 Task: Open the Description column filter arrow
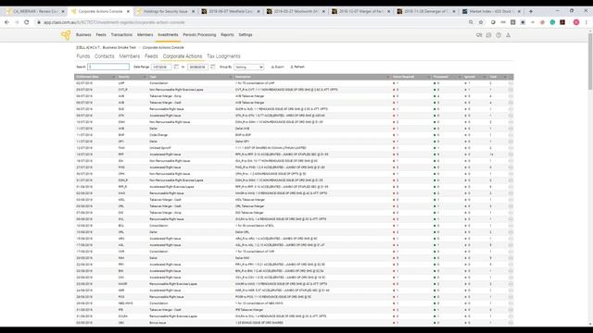tap(387, 77)
